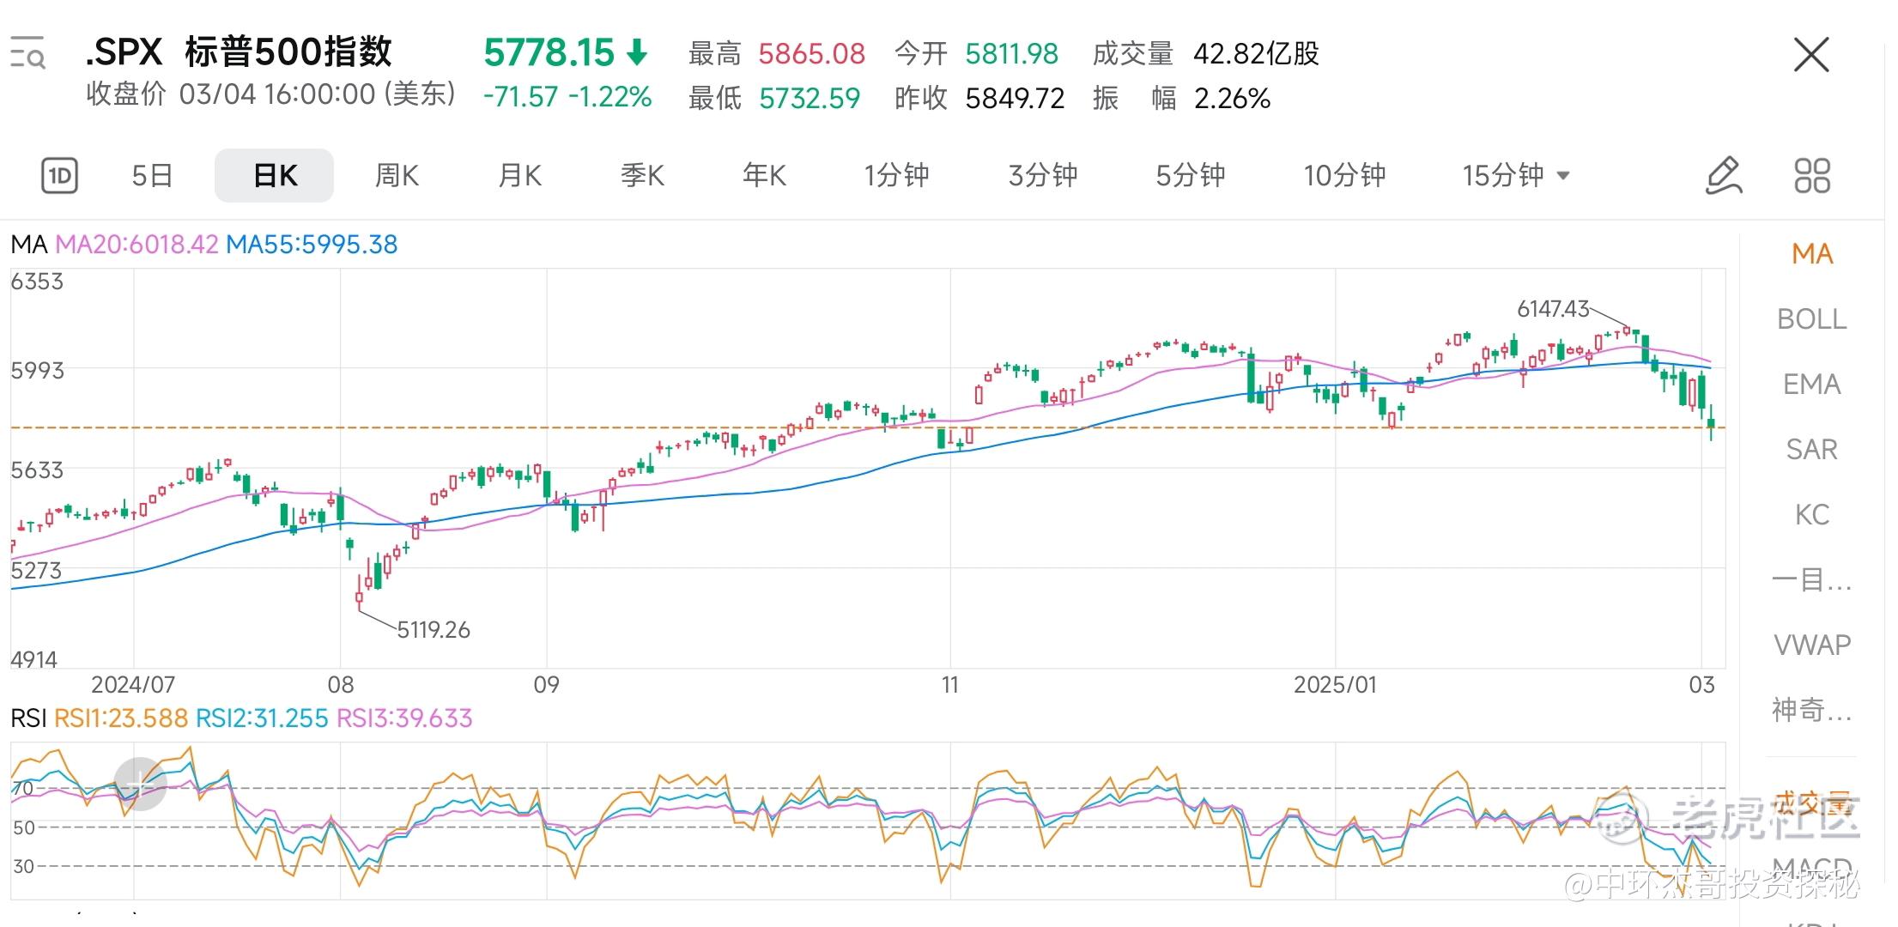Enable EMA indicator in sidebar
The image size is (1898, 927).
(1812, 385)
